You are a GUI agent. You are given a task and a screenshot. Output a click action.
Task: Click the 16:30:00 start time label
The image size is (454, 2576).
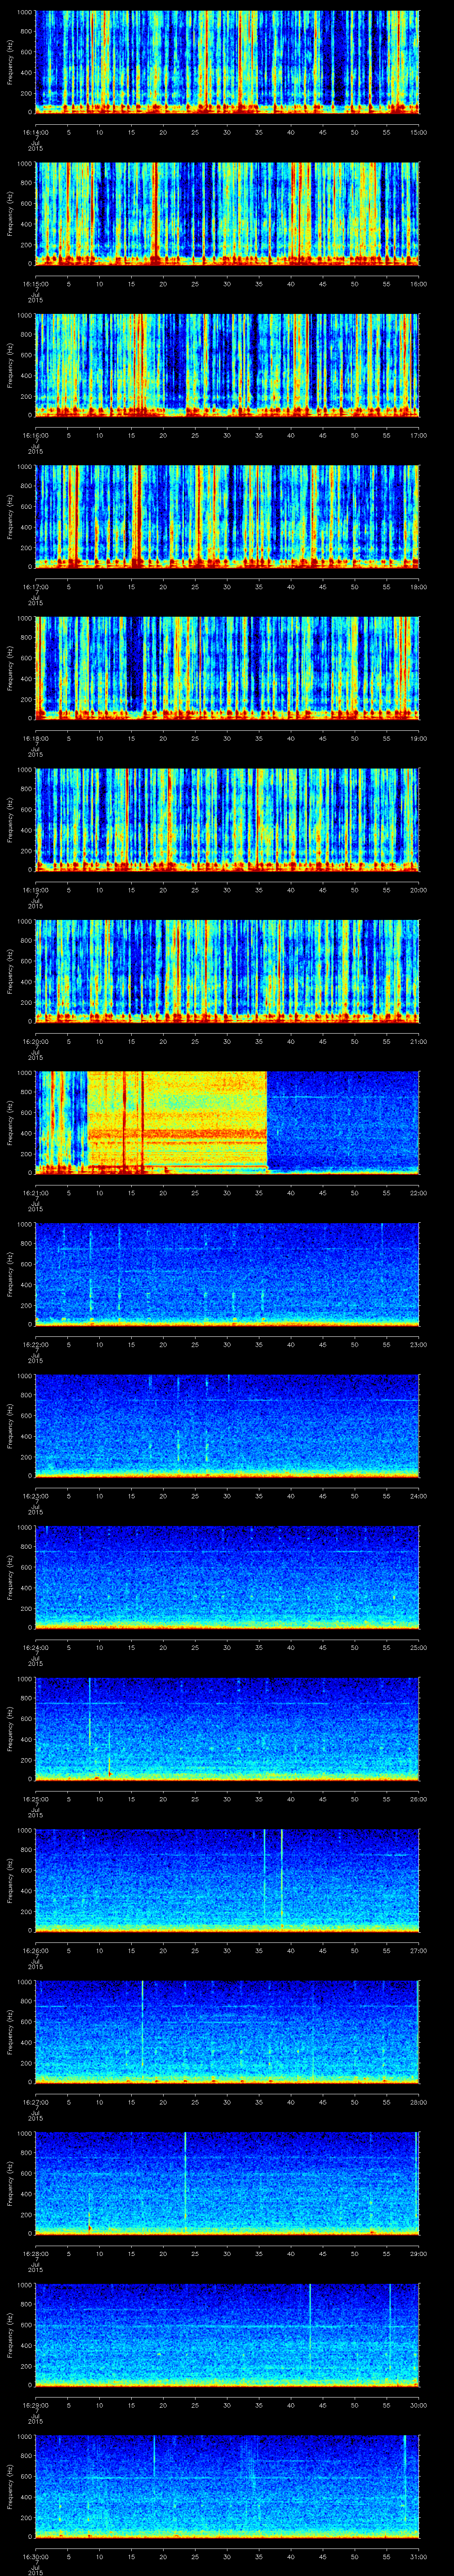click(x=35, y=2557)
